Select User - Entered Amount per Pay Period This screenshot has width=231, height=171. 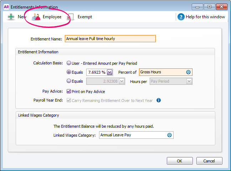click(69, 63)
